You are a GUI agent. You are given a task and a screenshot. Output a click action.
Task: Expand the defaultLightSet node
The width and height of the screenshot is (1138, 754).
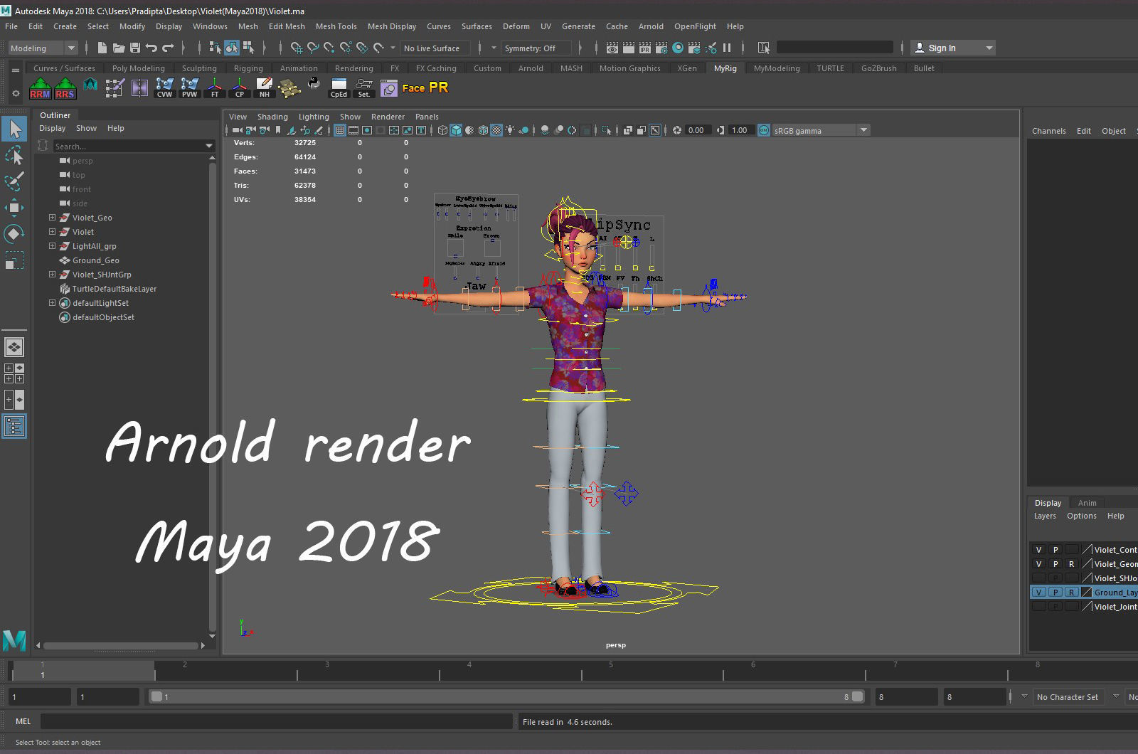pyautogui.click(x=52, y=303)
